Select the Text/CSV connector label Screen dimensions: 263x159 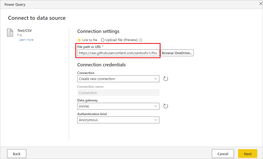24,30
